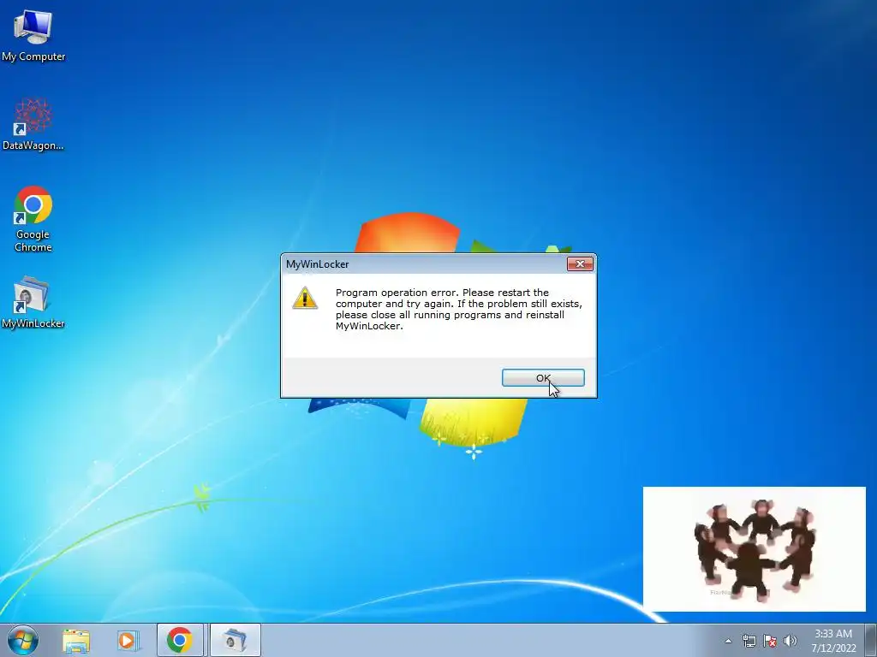This screenshot has height=657, width=877.
Task: Open the network status tray icon
Action: (x=749, y=641)
